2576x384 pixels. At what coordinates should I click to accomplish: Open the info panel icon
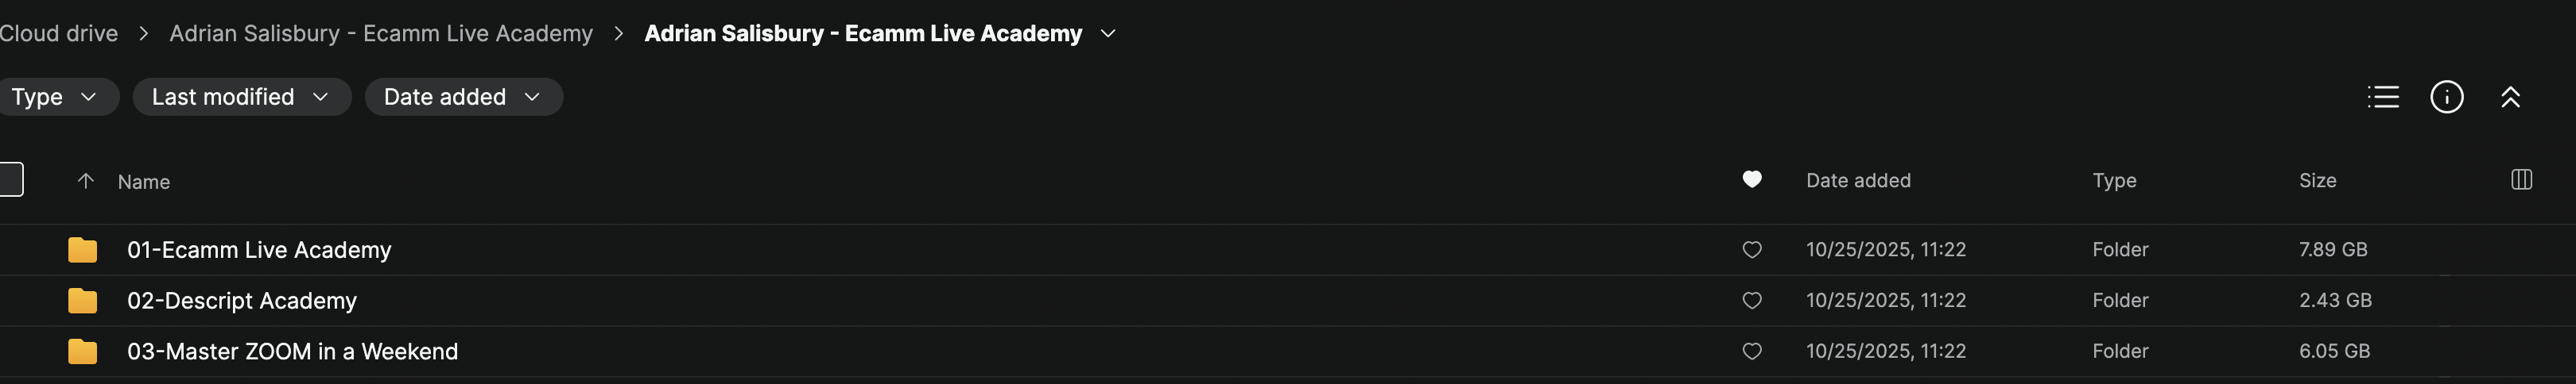(x=2446, y=97)
